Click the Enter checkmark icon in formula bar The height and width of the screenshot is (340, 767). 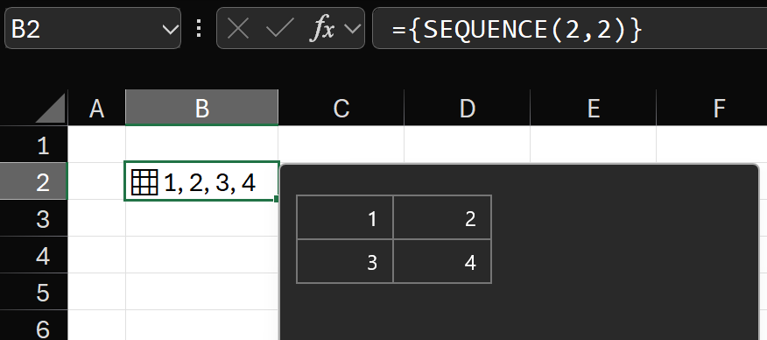click(280, 29)
